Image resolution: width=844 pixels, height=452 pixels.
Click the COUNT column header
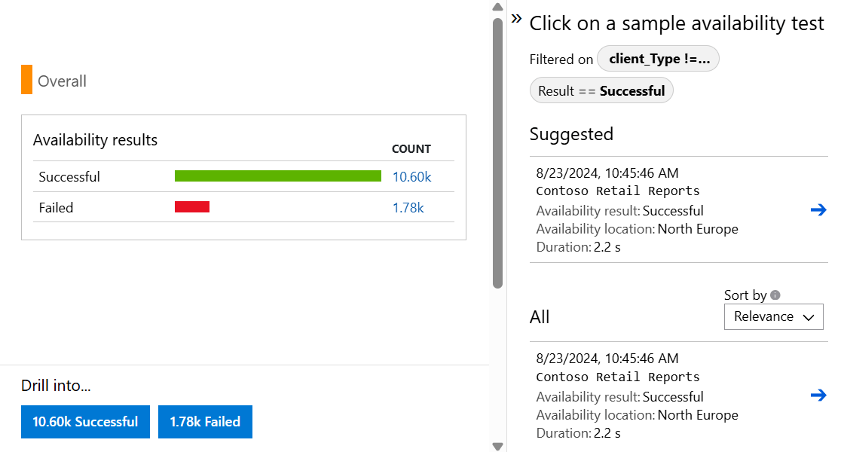(x=411, y=148)
